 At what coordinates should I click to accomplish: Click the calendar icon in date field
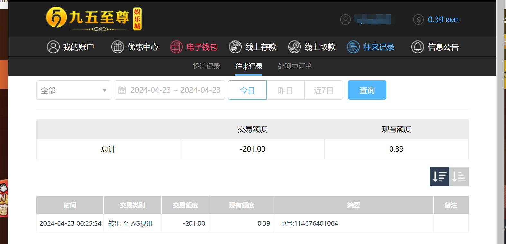pos(122,90)
